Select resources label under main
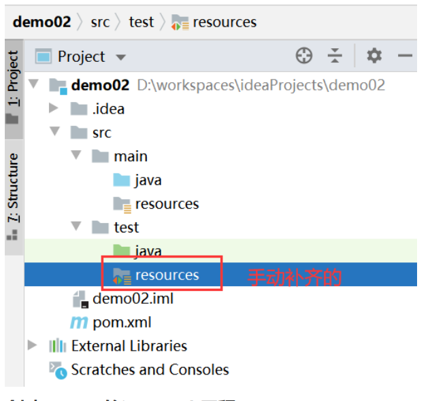447x401 pixels. click(167, 204)
